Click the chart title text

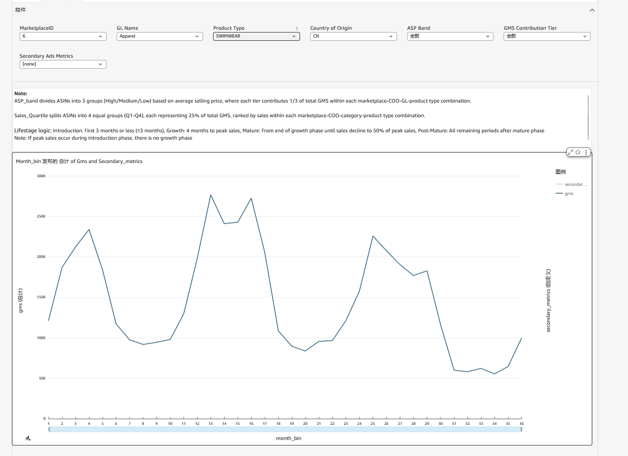[x=79, y=161]
